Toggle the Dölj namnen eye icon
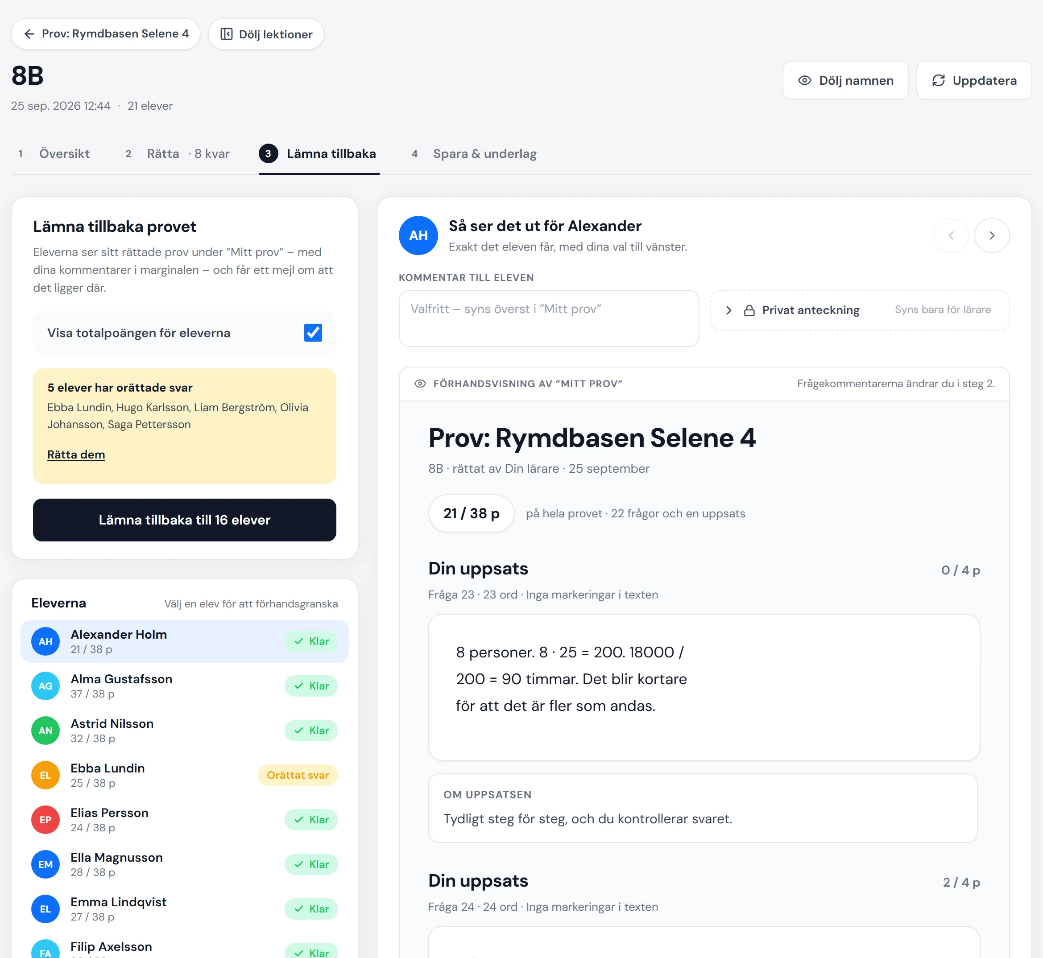Image resolution: width=1043 pixels, height=958 pixels. coord(804,80)
